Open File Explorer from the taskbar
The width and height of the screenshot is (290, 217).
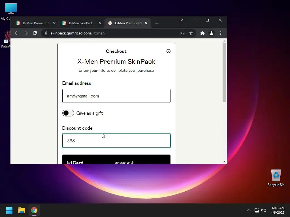click(x=22, y=210)
